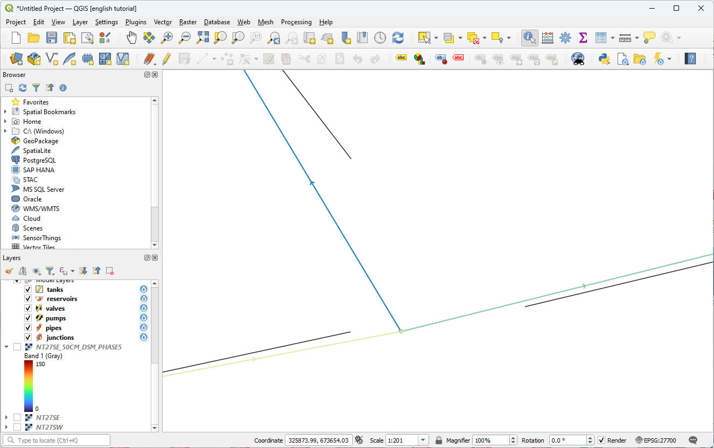Click the Zoom Full extent icon

pyautogui.click(x=202, y=38)
